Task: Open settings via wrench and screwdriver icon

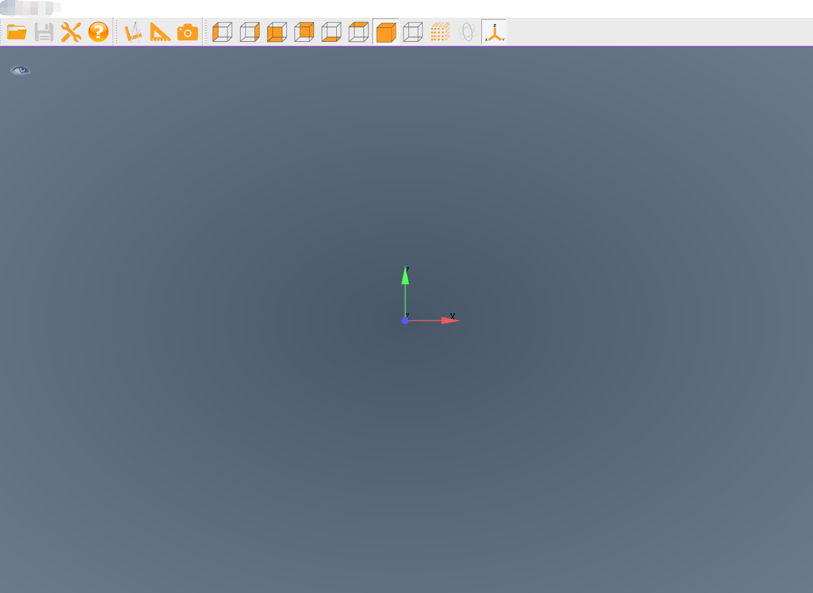Action: tap(71, 32)
